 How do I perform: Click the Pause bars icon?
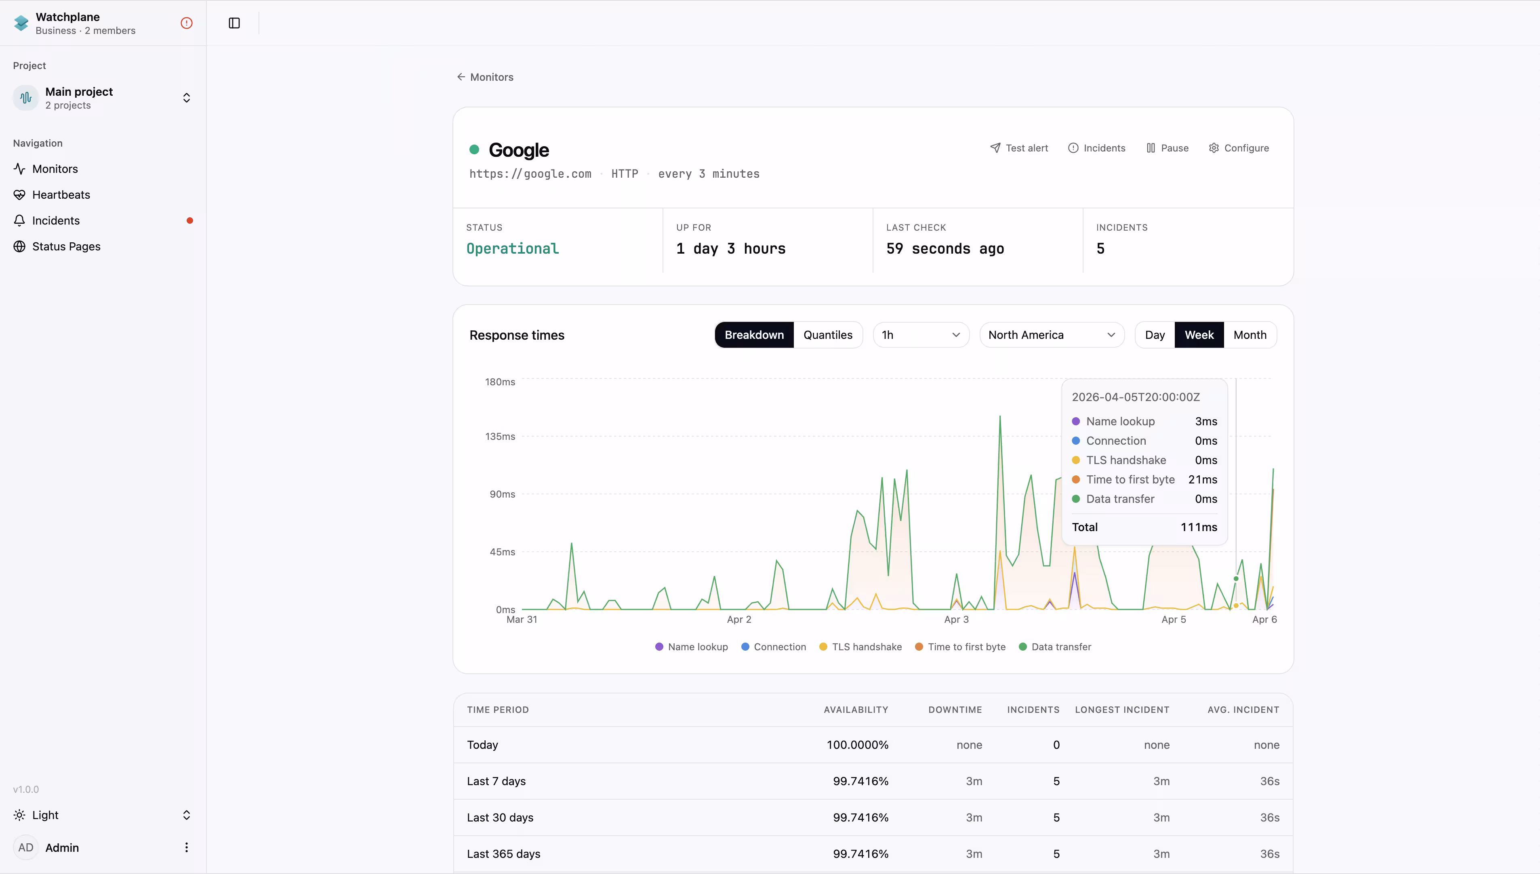[1151, 148]
